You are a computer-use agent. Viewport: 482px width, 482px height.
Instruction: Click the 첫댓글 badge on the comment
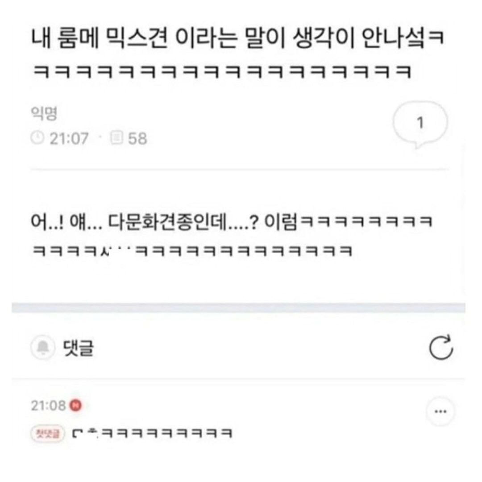tap(48, 434)
